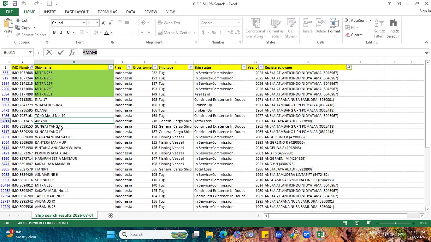
Task: Open the Ship name column filter
Action: 111,67
